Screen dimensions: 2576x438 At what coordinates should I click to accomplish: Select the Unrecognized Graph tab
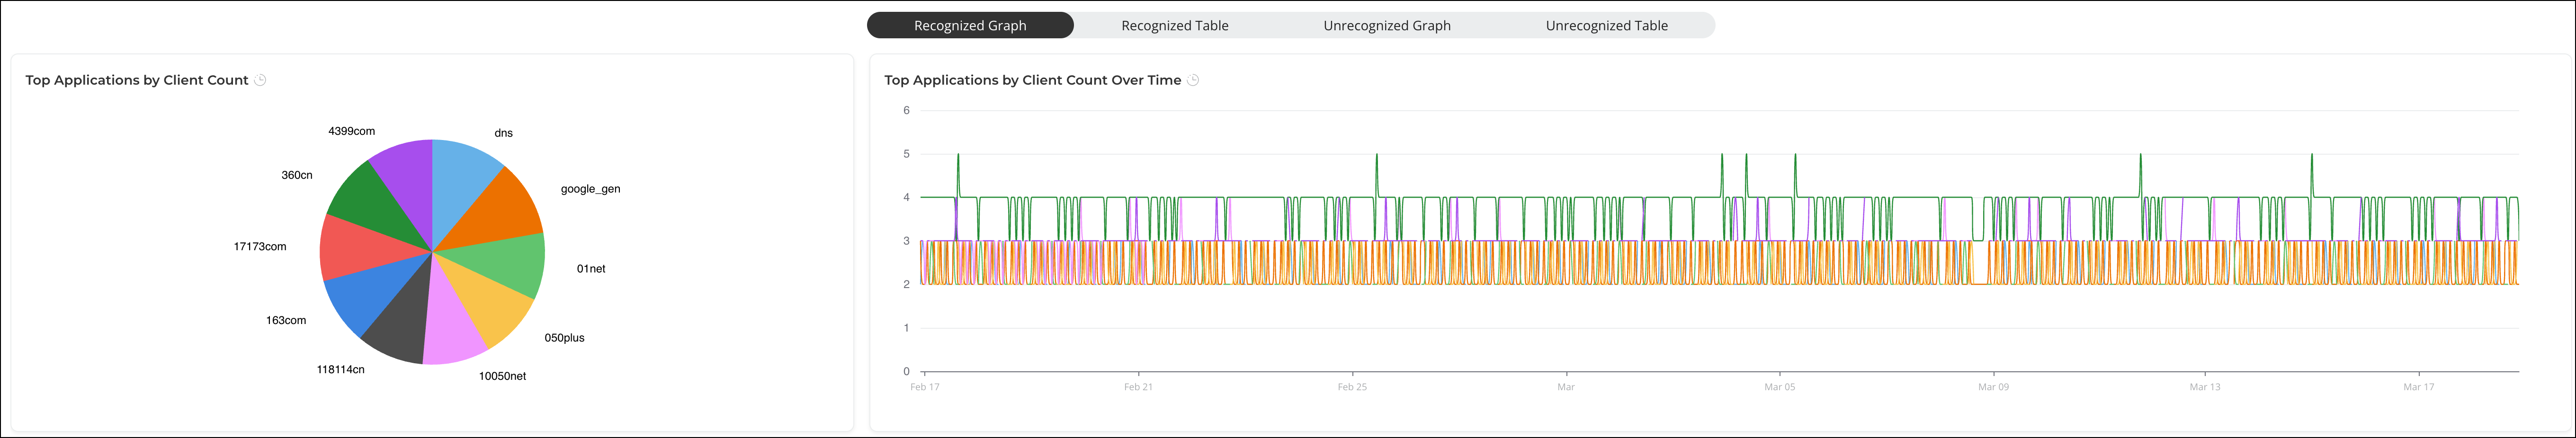[1387, 25]
